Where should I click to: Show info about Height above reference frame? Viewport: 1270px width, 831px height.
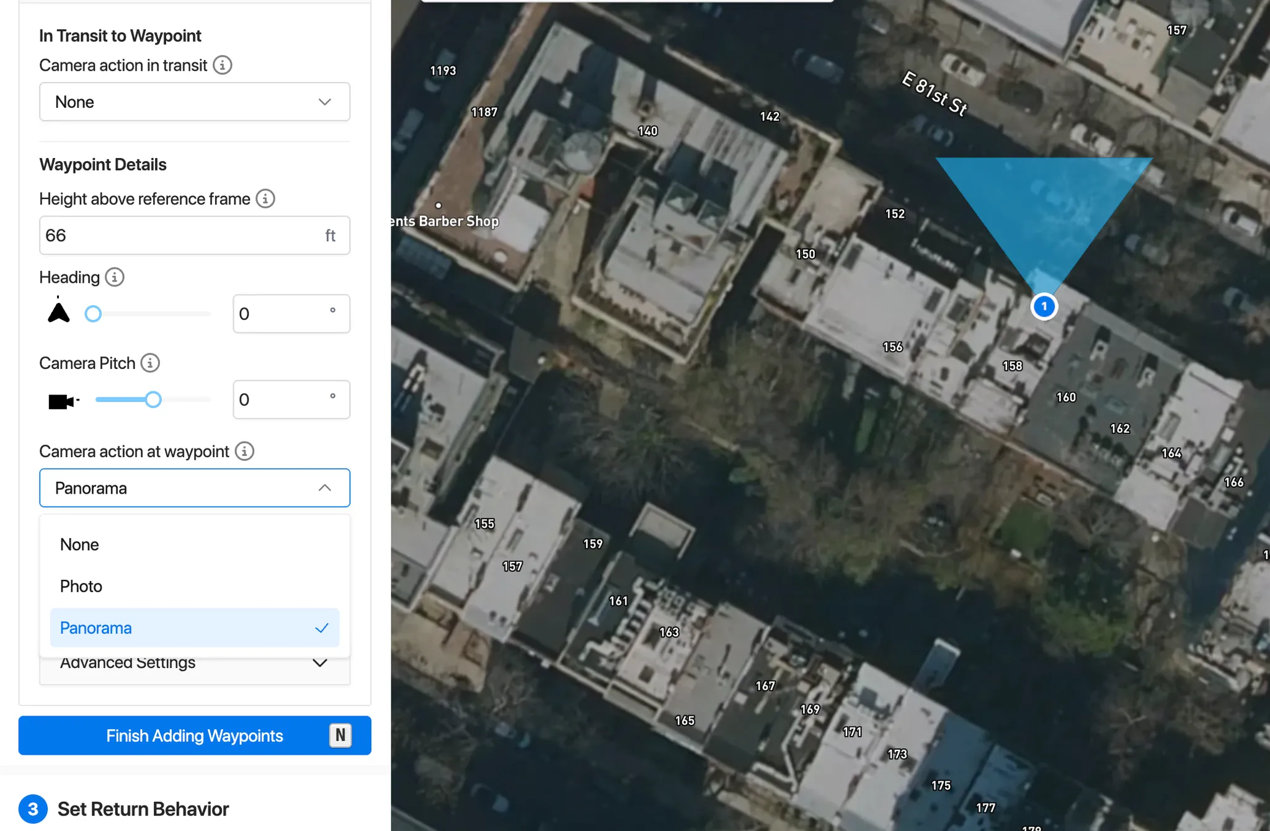265,198
